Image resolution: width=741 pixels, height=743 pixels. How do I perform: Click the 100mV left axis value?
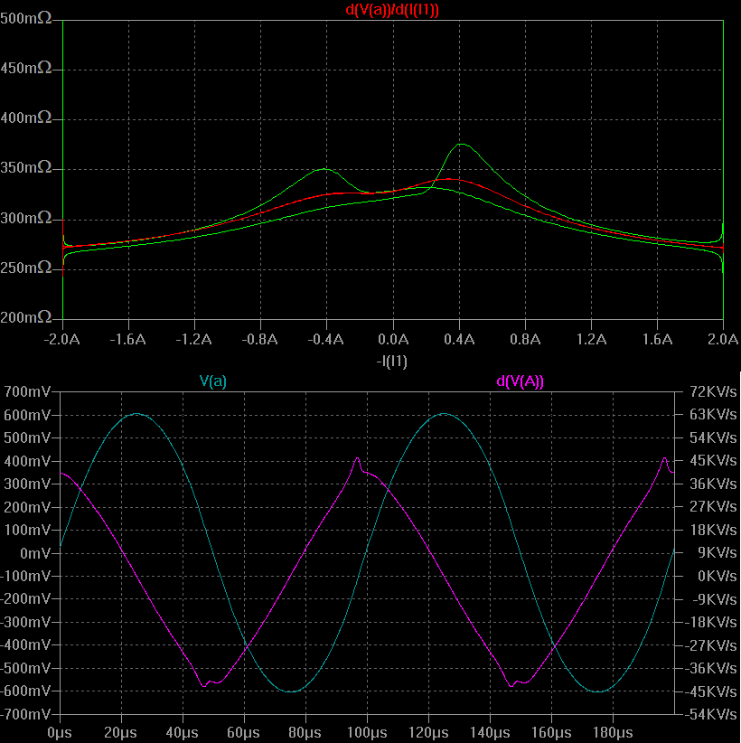pos(27,531)
